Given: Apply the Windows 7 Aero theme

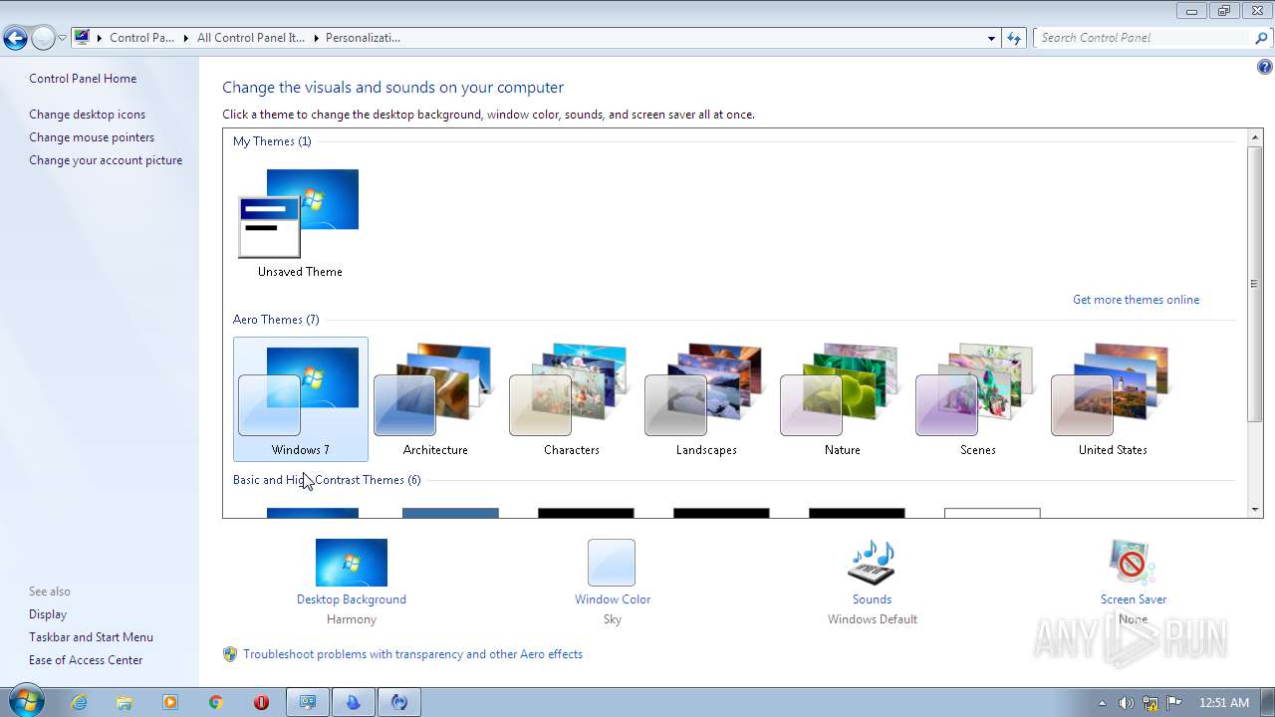Looking at the screenshot, I should click(301, 398).
